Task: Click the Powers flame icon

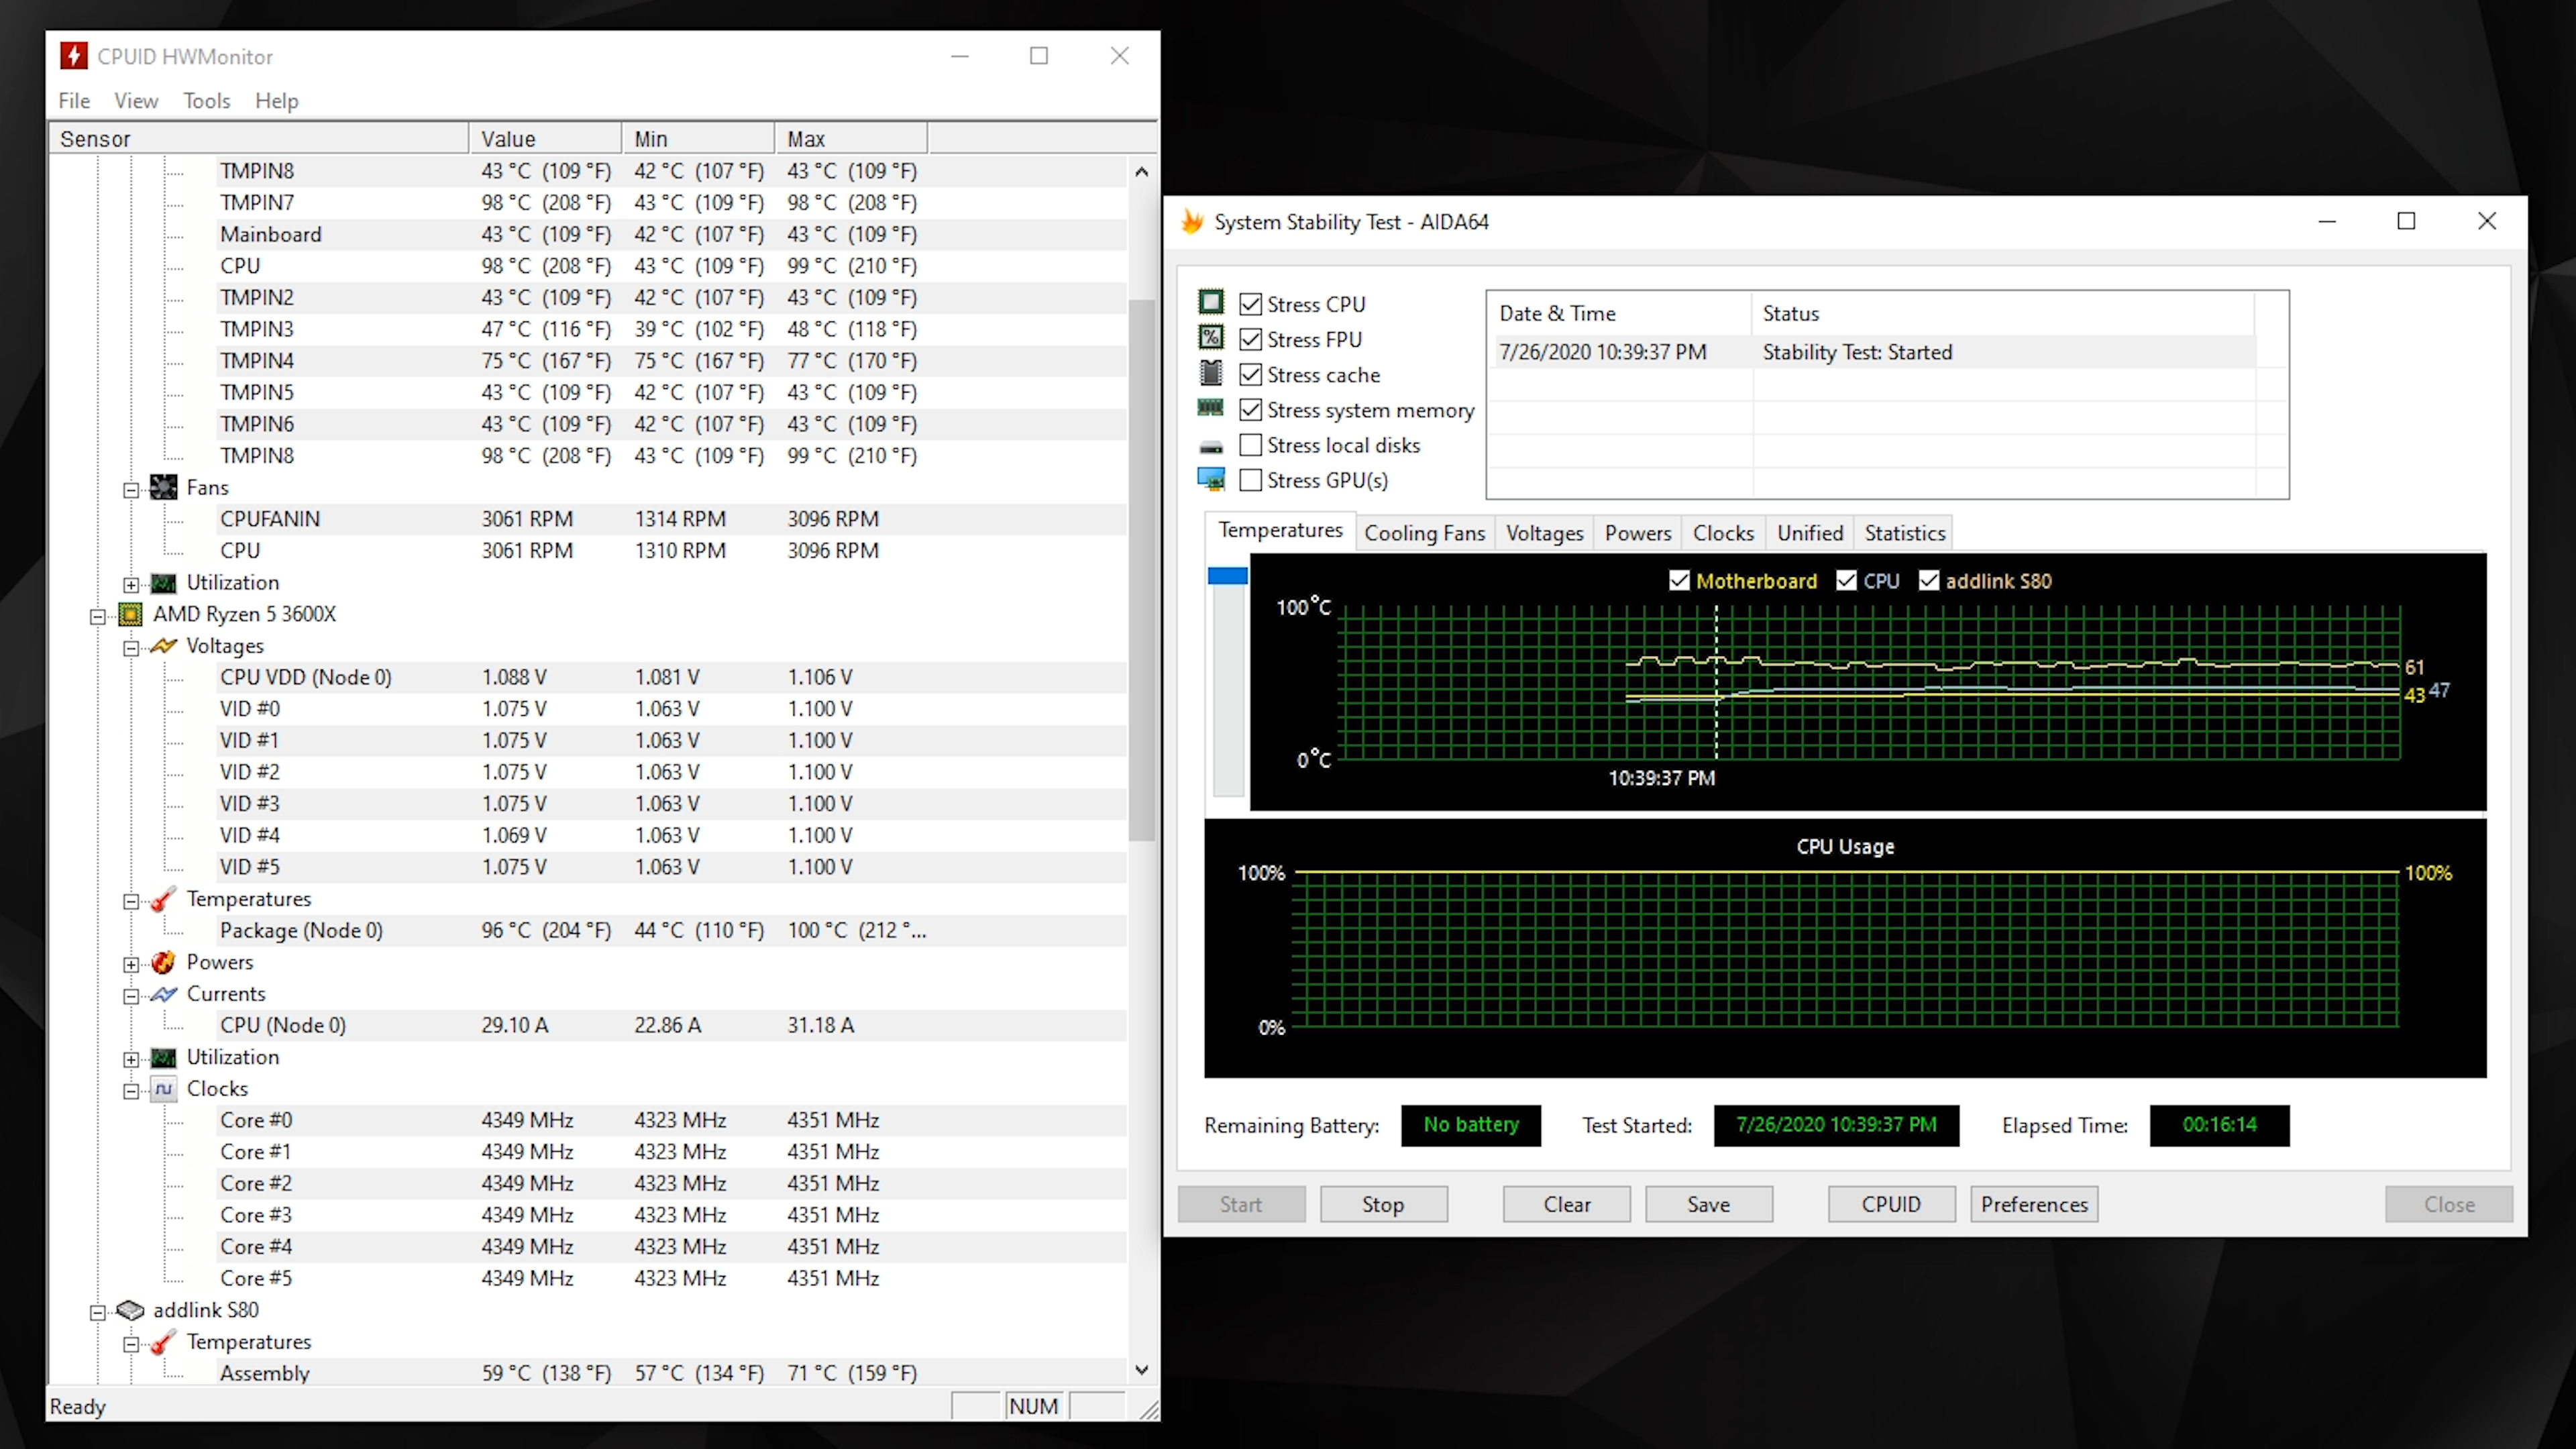Action: click(163, 962)
